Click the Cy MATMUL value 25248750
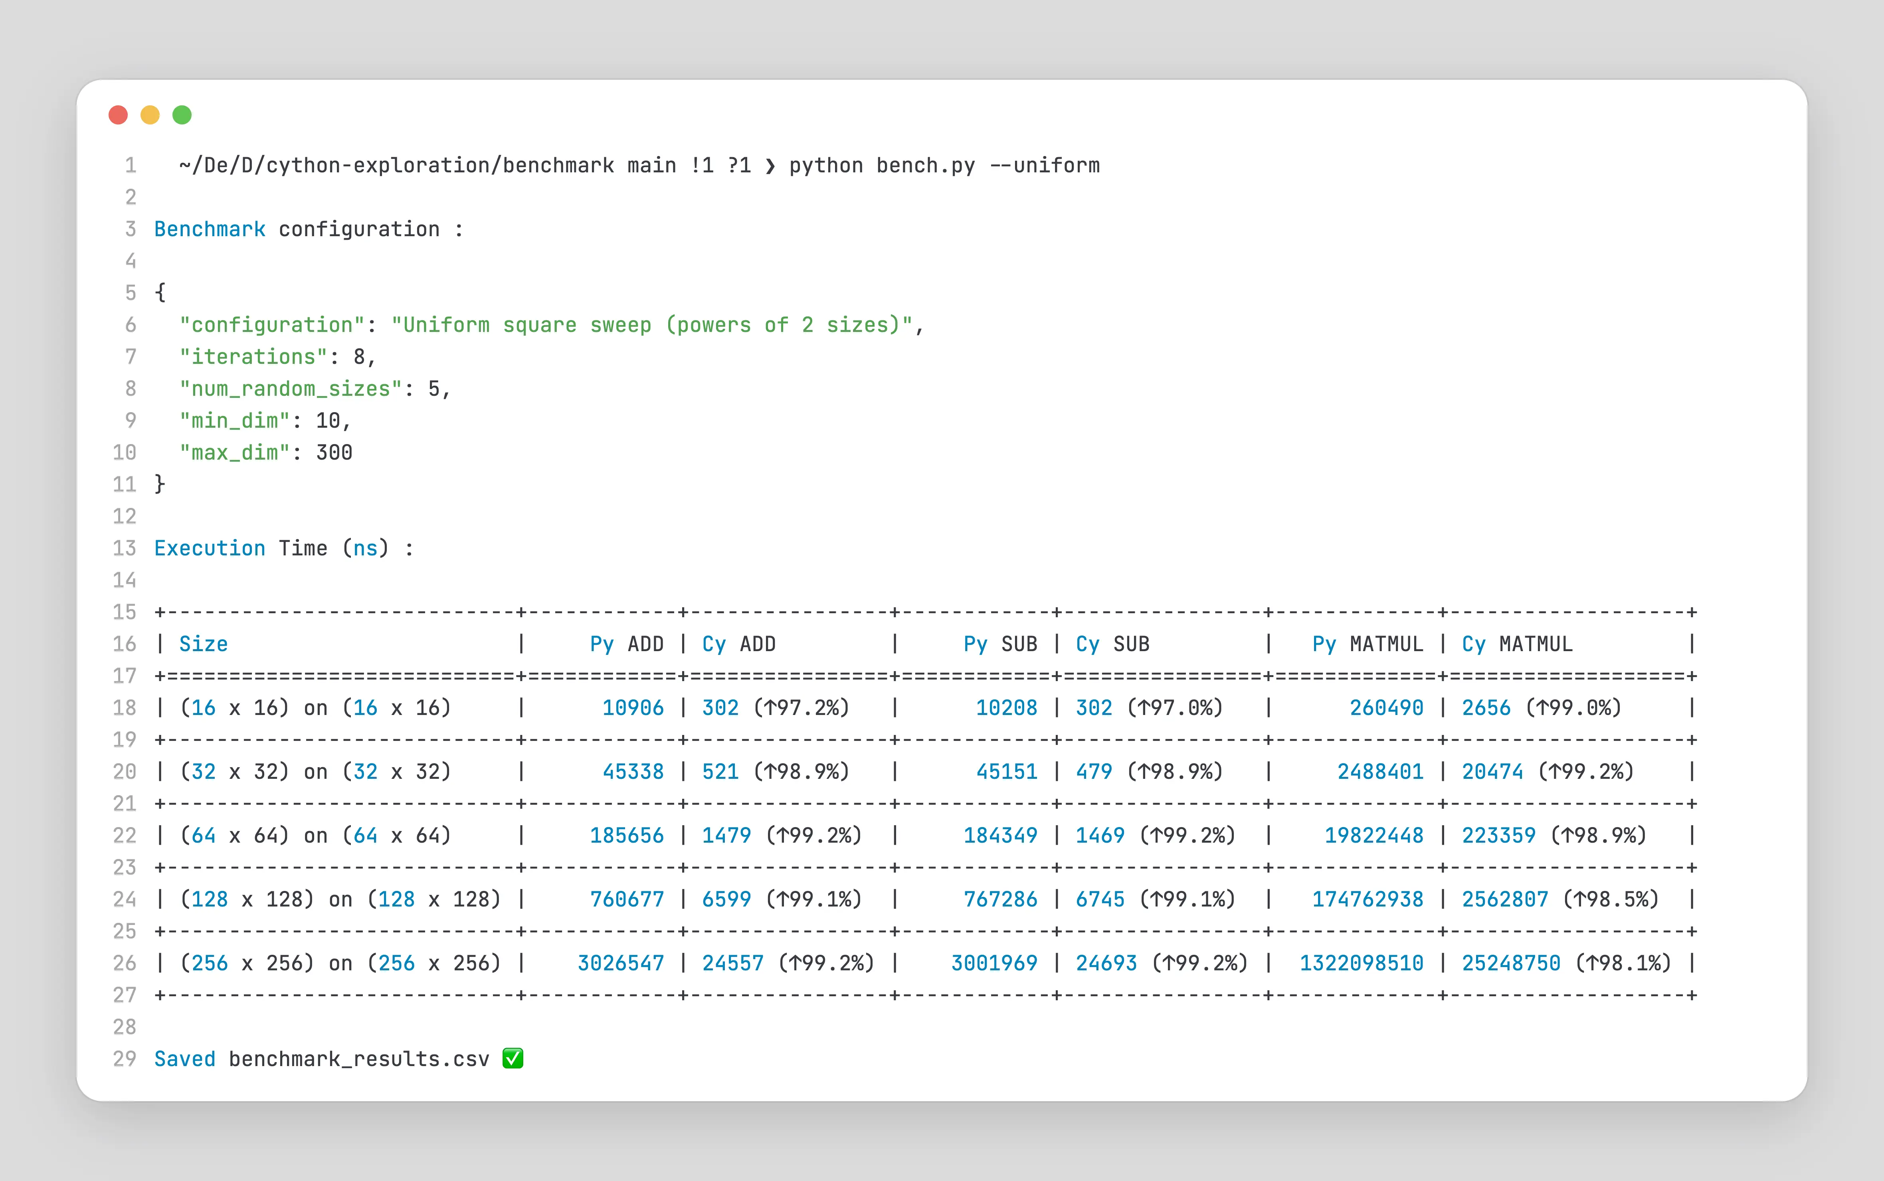This screenshot has height=1181, width=1884. coord(1510,963)
